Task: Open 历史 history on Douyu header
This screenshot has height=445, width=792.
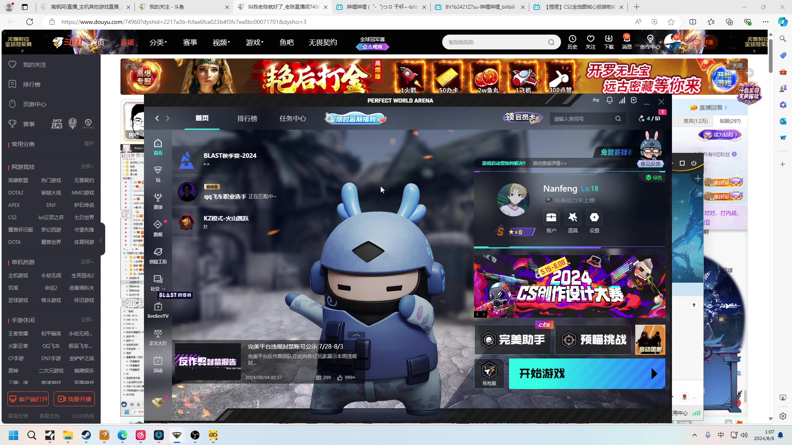Action: tap(572, 42)
